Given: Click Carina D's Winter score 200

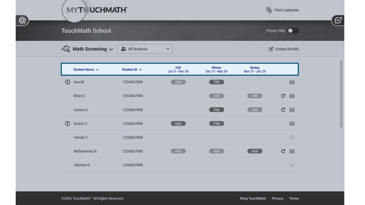Looking at the screenshot, I should point(216,110).
